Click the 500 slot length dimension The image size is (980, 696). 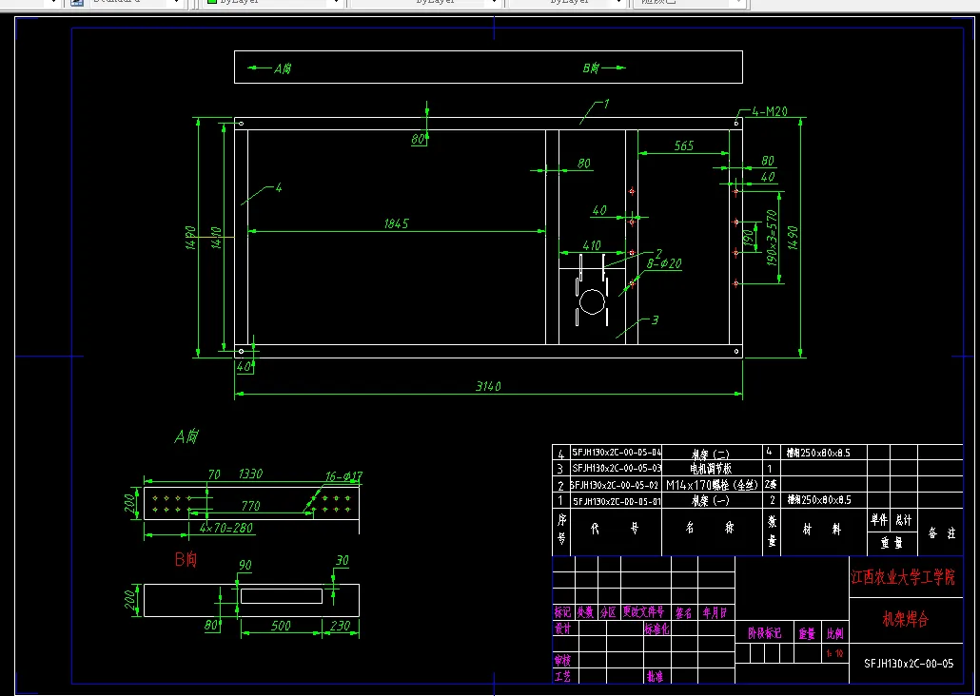pyautogui.click(x=281, y=626)
